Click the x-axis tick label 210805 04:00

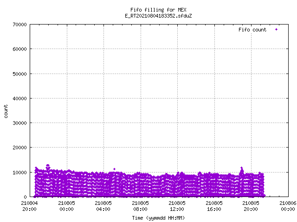(103, 206)
